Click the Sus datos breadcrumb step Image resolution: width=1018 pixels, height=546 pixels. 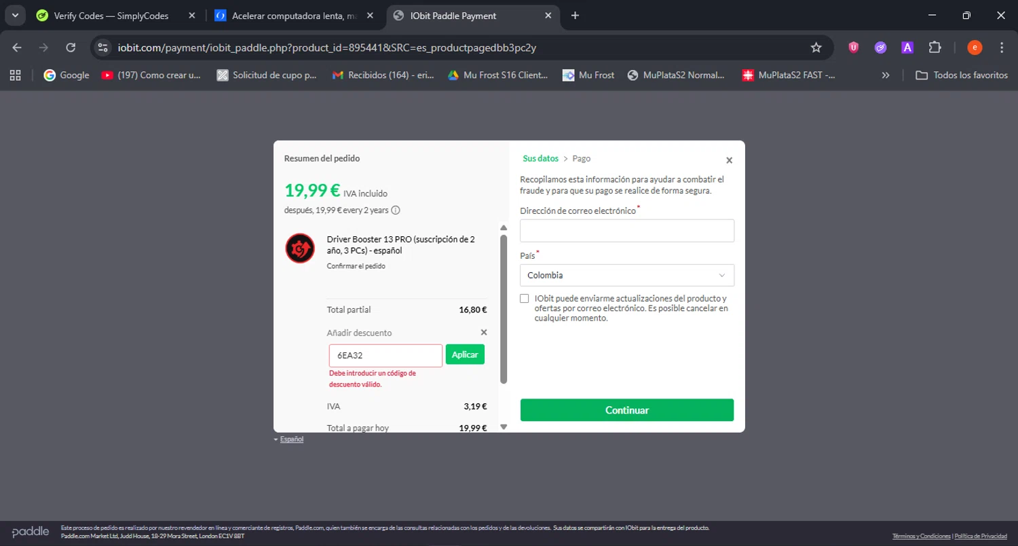(x=540, y=158)
